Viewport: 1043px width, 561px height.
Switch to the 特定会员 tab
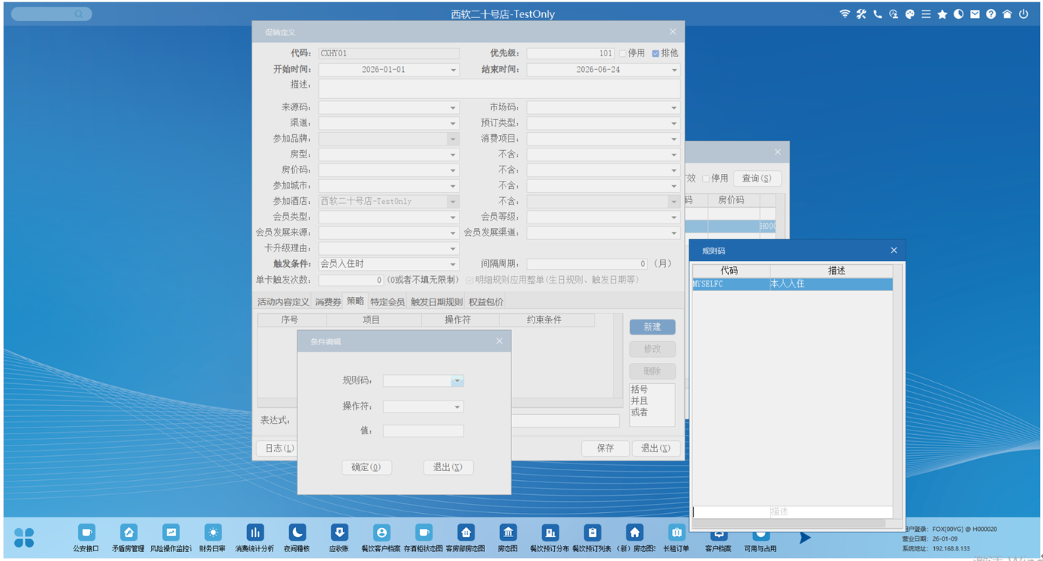pos(387,301)
